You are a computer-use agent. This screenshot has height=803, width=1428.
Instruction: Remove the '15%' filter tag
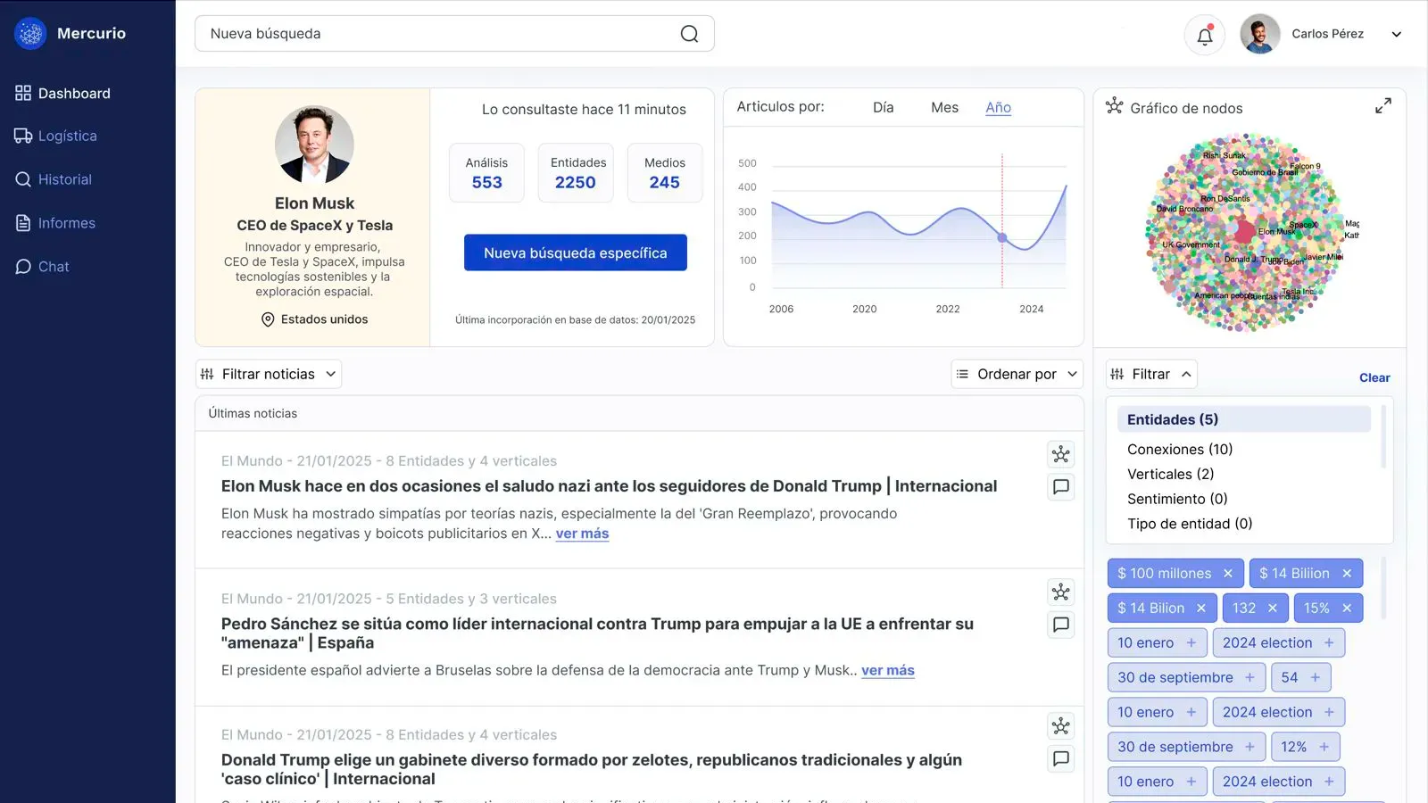coord(1347,608)
